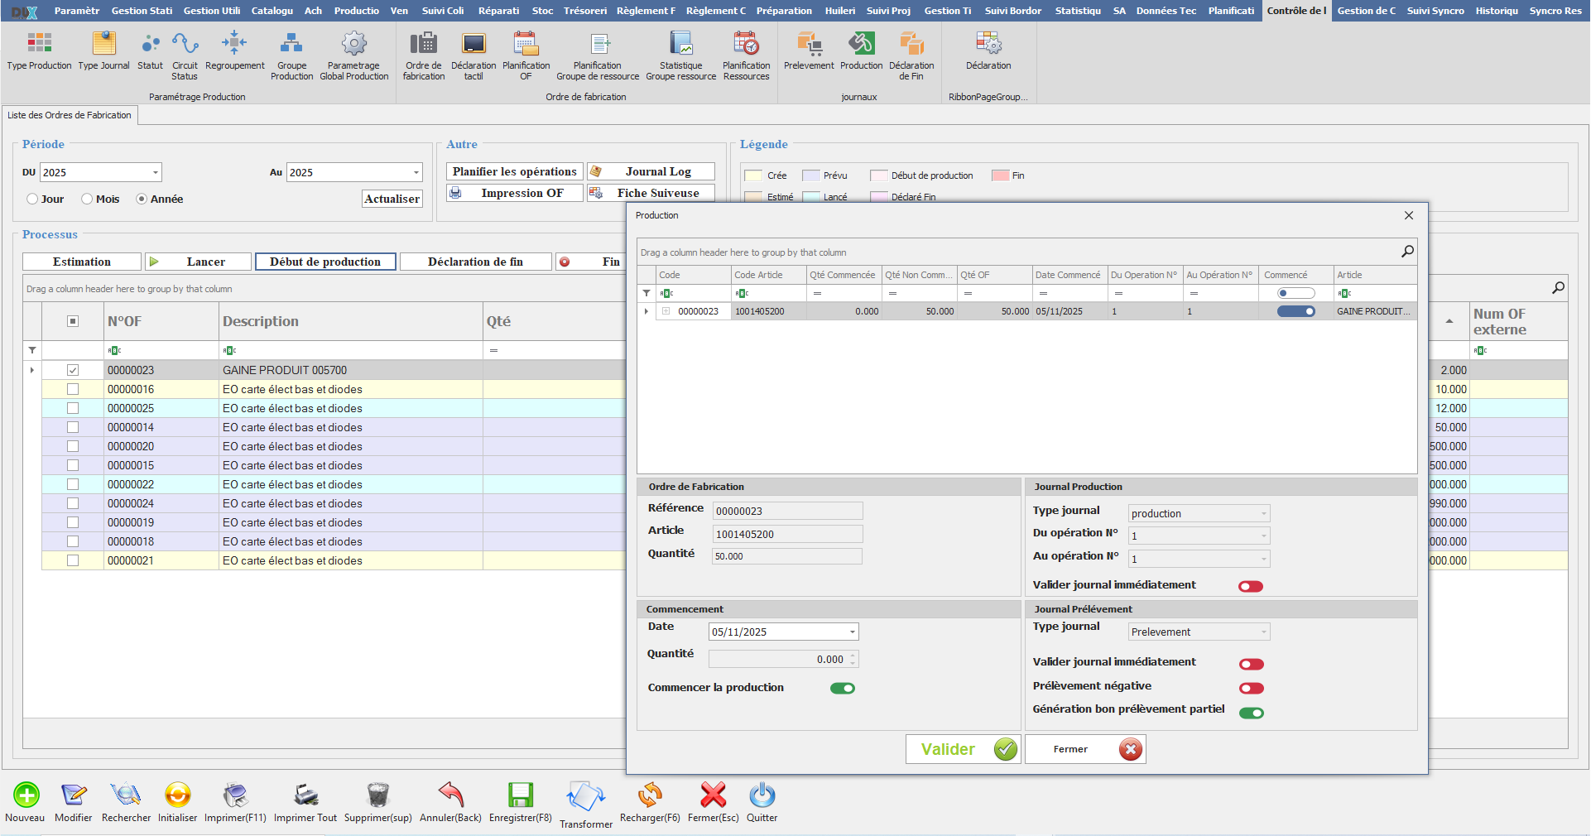Enable Prélèvement négative toggle

[1251, 689]
